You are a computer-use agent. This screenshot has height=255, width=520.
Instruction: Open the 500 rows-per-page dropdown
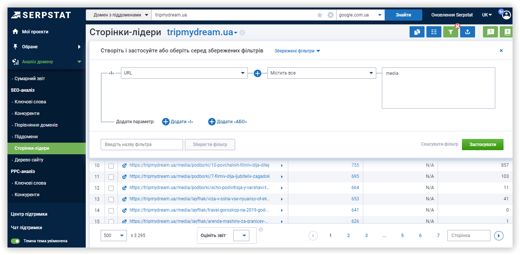coord(114,236)
